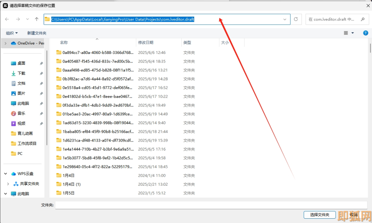
Task: Select the folder starting with 1e4a1444
Action: pos(95,149)
